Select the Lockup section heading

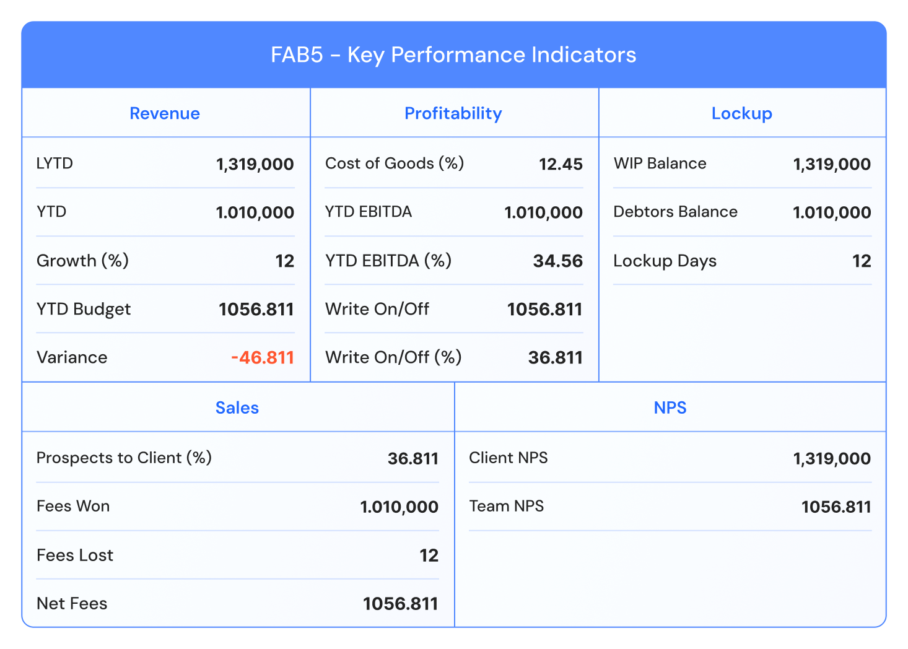click(741, 113)
